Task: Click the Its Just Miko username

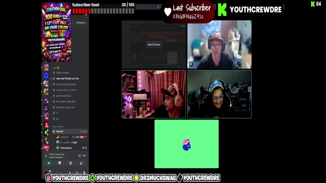Action: tap(65, 143)
